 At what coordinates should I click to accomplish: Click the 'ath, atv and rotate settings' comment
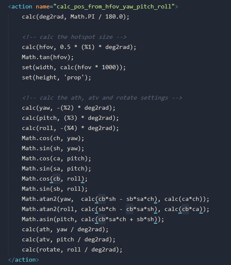click(x=102, y=98)
